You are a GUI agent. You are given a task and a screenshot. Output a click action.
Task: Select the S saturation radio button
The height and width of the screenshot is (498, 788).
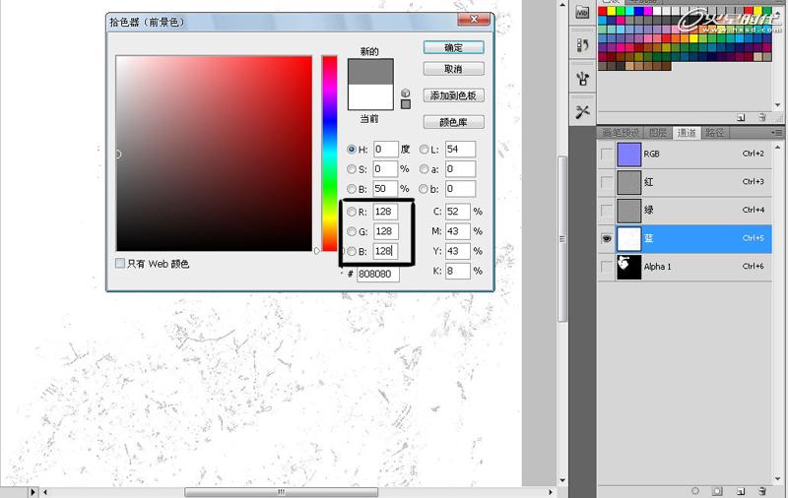pos(352,169)
